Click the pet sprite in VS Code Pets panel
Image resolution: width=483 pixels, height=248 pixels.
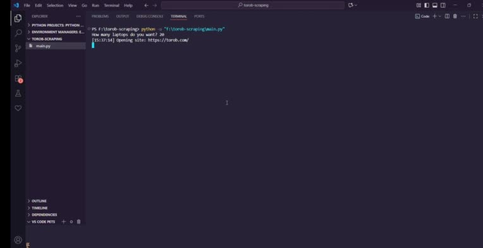tap(28, 245)
